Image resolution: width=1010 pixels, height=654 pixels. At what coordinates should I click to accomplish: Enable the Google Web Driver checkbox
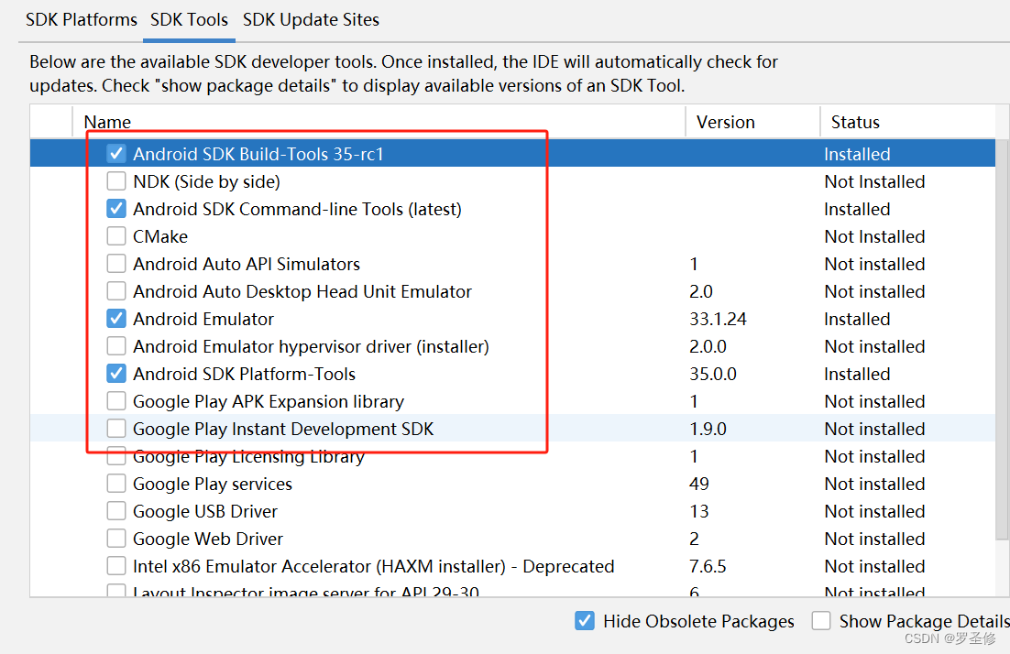(116, 539)
